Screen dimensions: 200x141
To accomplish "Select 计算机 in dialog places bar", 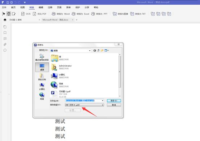I will tap(42, 87).
